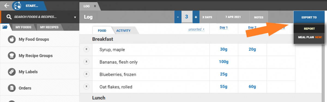The width and height of the screenshot is (327, 102).
Task: Open the folder icon tab
Action: point(5,27)
